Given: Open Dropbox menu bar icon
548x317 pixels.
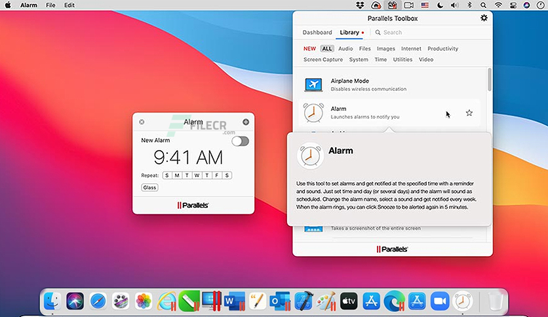Looking at the screenshot, I should 360,5.
